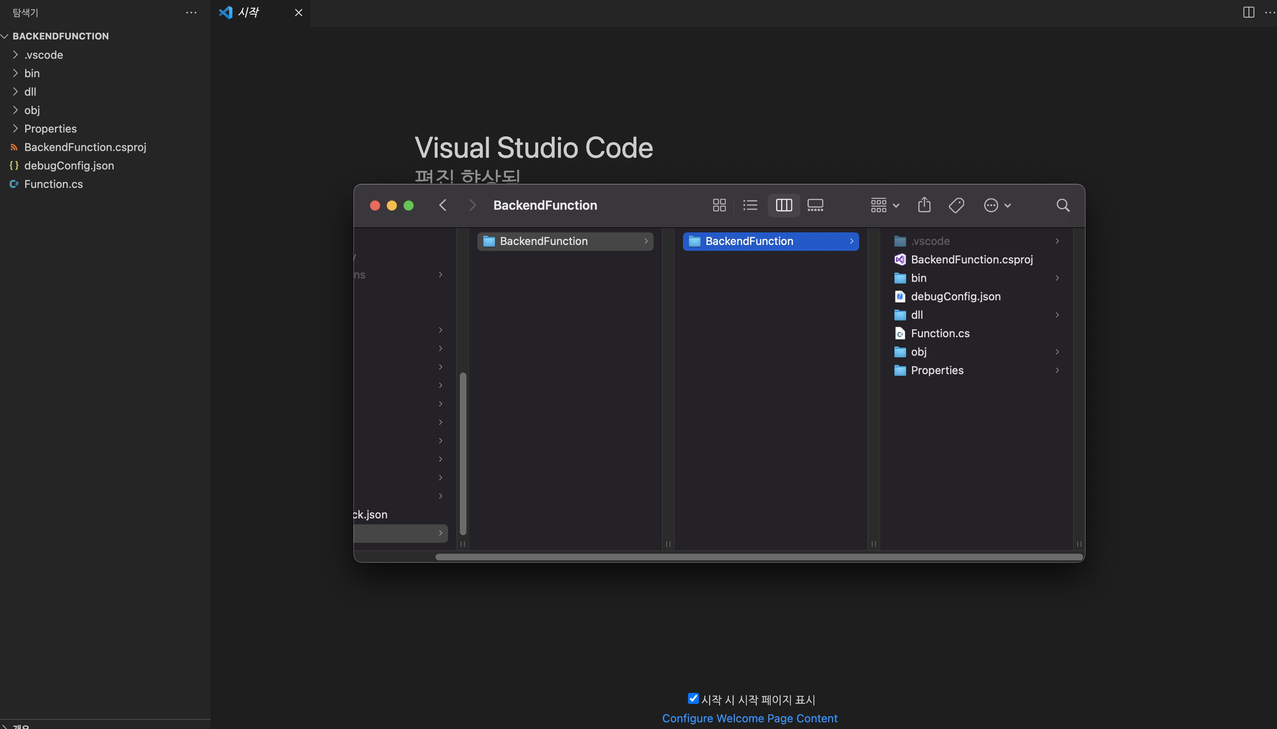Screen dimensions: 1277x729
Task: Click the Finder search magnifier
Action: [1063, 205]
